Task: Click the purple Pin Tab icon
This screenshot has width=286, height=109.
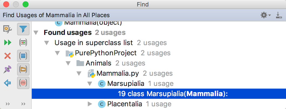Action: tap(8, 70)
